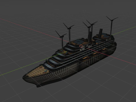The width and height of the screenshot is (136, 102).
Task: Select the ship's tall black smokestack funnel
Action: coord(100,33)
